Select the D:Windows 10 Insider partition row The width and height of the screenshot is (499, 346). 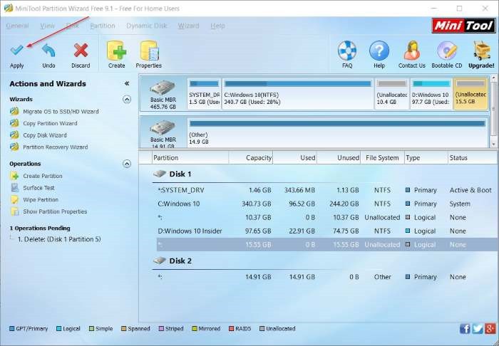click(326, 231)
